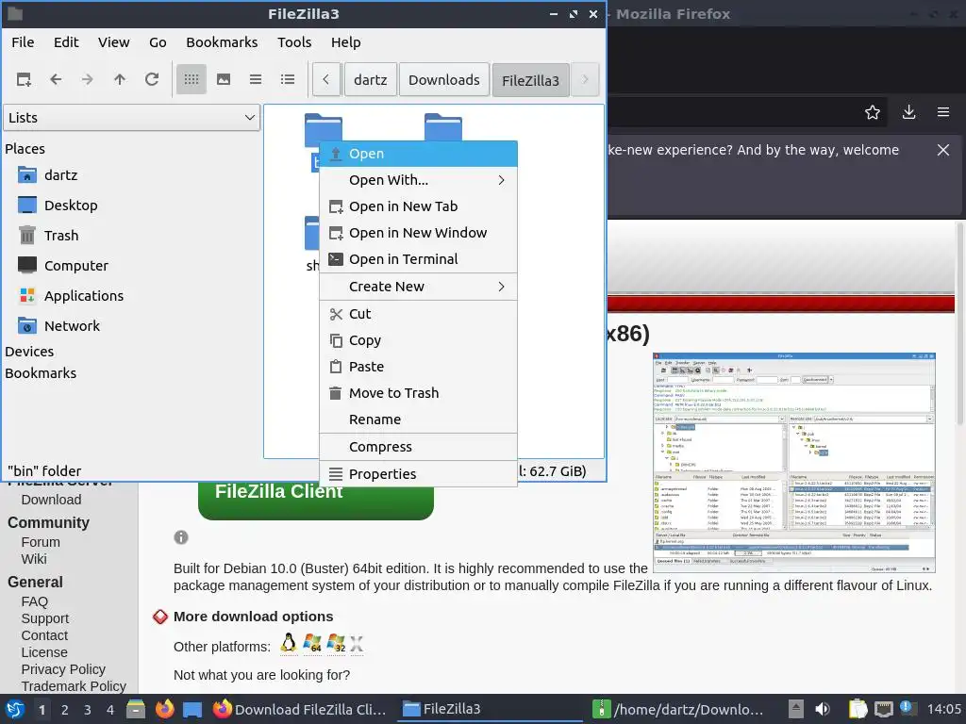Image resolution: width=966 pixels, height=724 pixels.
Task: Open the Lists side pane dropdown
Action: (132, 118)
